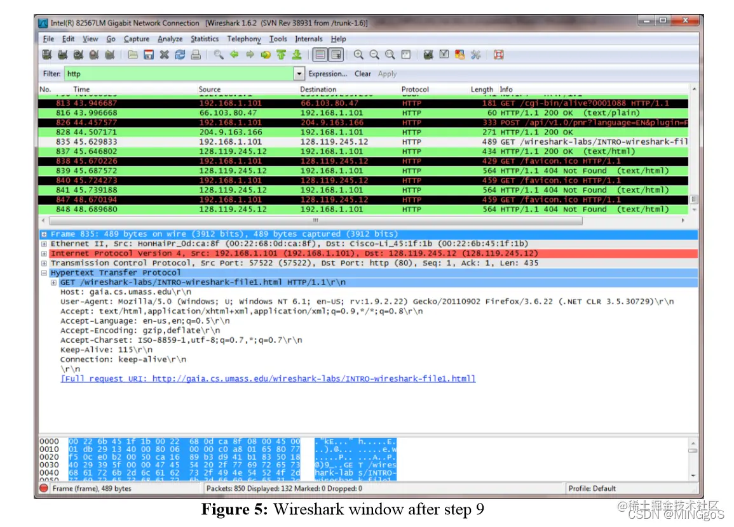Image resolution: width=734 pixels, height=527 pixels.
Task: Go to specific packet number icon
Action: click(266, 55)
